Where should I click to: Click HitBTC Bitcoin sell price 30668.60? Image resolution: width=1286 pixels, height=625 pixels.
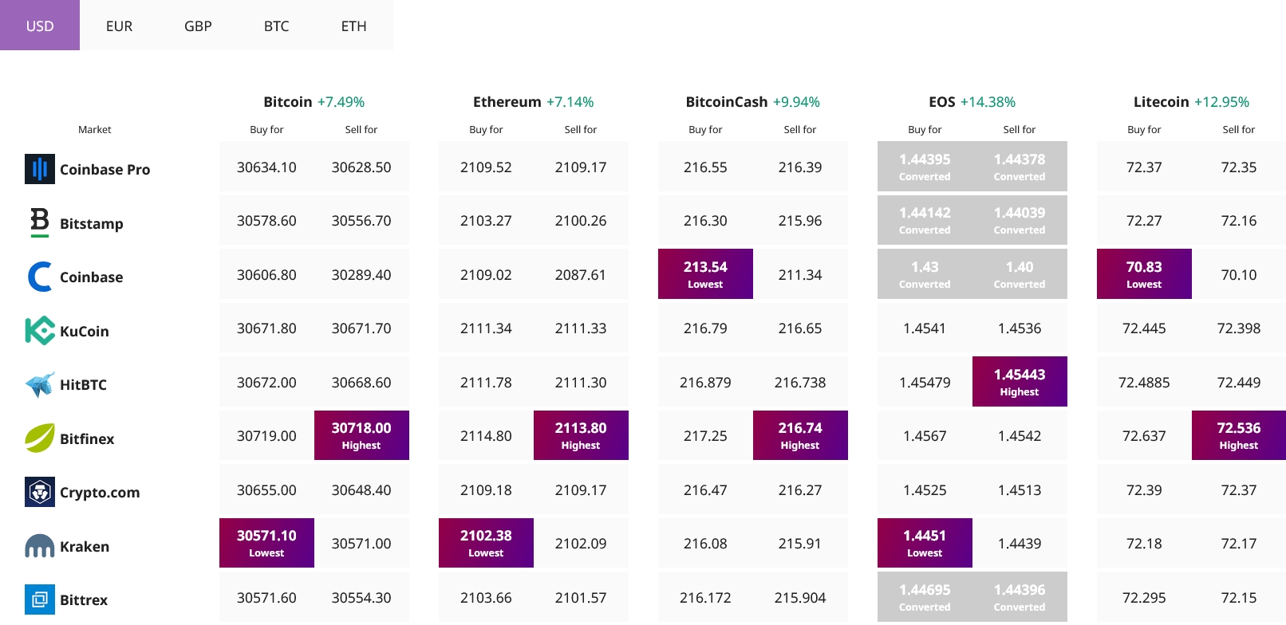tap(361, 383)
